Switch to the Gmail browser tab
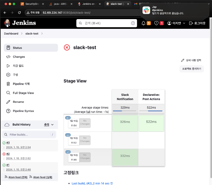 [136, 4]
